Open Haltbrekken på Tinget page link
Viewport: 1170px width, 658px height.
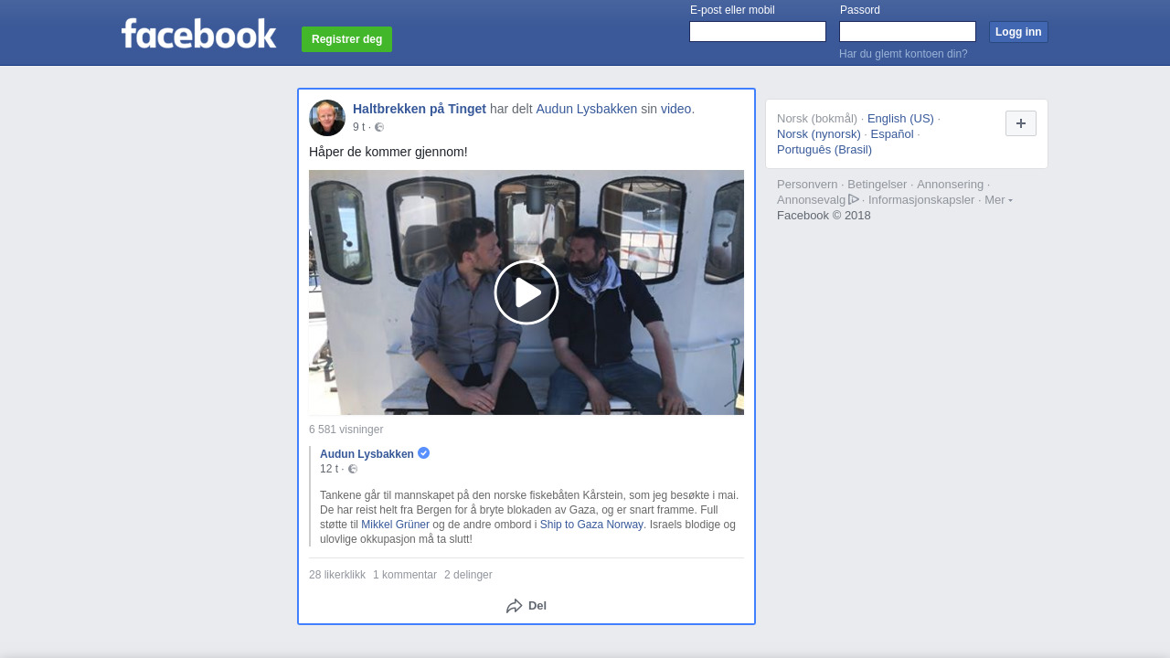coord(420,109)
